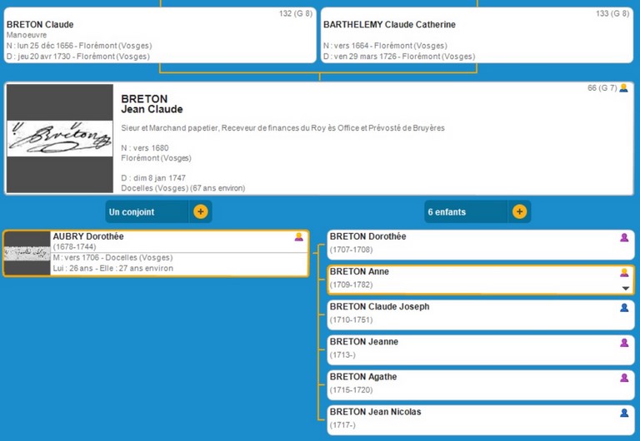Click male icon on Claude Joseph row
Viewport: 640px width, 441px height.
[x=624, y=308]
